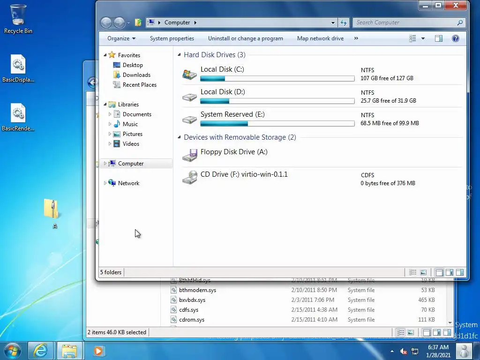
Task: Switch to Details view in Computer status bar
Action: coord(412,272)
